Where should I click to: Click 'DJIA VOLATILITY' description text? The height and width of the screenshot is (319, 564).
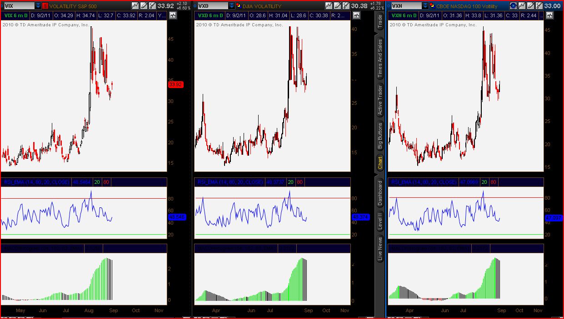[x=262, y=6]
